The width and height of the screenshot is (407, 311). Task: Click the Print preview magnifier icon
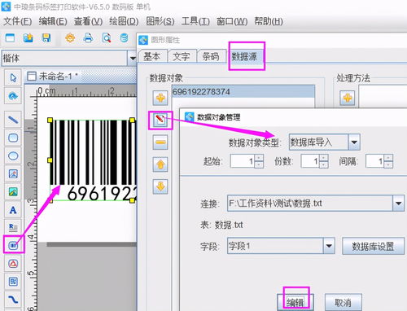click(107, 38)
